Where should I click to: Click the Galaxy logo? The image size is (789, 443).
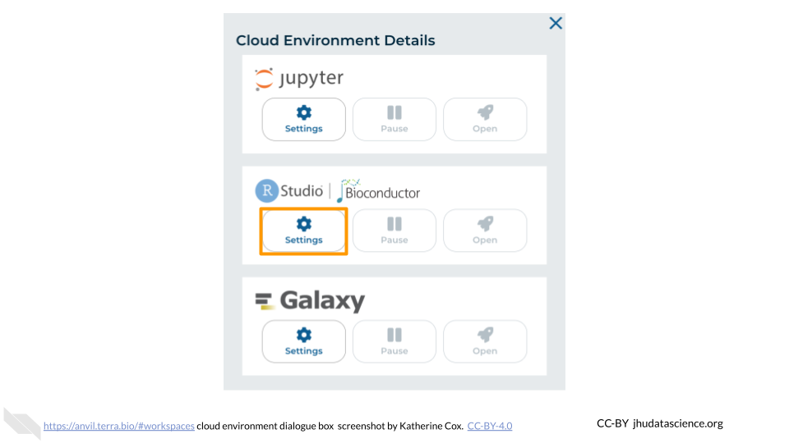(310, 301)
